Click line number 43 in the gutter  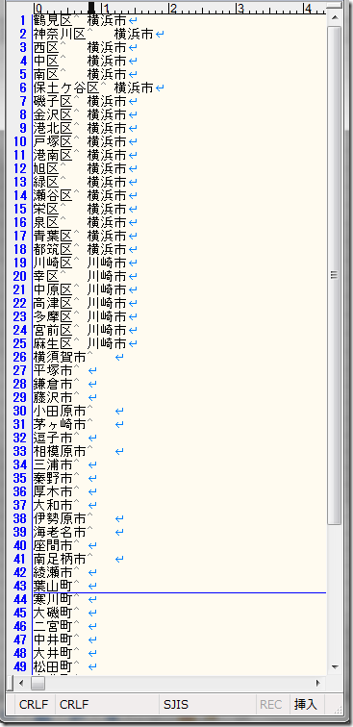coord(21,585)
